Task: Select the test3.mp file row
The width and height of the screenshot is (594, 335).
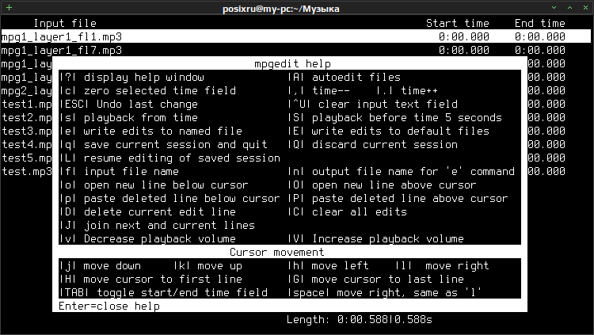Action: pyautogui.click(x=26, y=131)
